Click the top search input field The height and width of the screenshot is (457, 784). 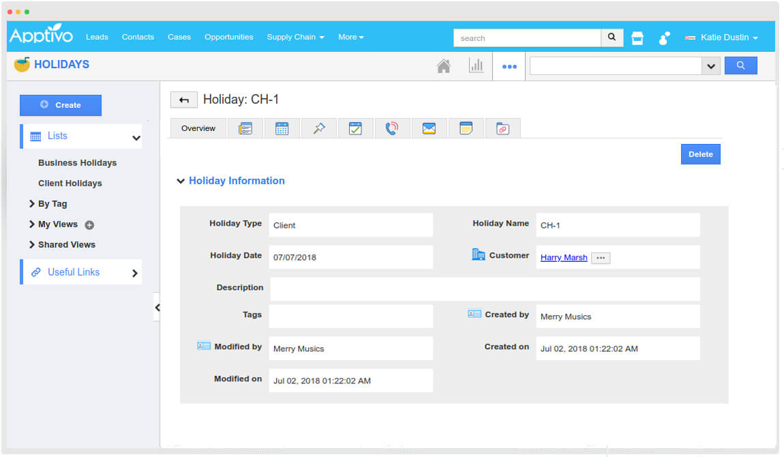(x=527, y=38)
